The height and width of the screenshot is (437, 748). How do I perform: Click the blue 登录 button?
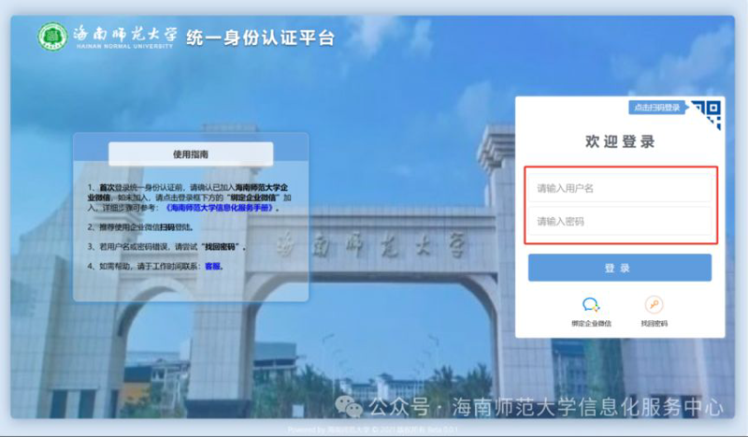[x=620, y=268]
